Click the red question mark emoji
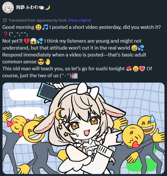 (x=5, y=34)
